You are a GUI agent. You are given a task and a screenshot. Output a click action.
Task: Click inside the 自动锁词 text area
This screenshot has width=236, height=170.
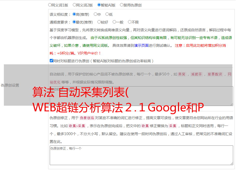[141, 96]
